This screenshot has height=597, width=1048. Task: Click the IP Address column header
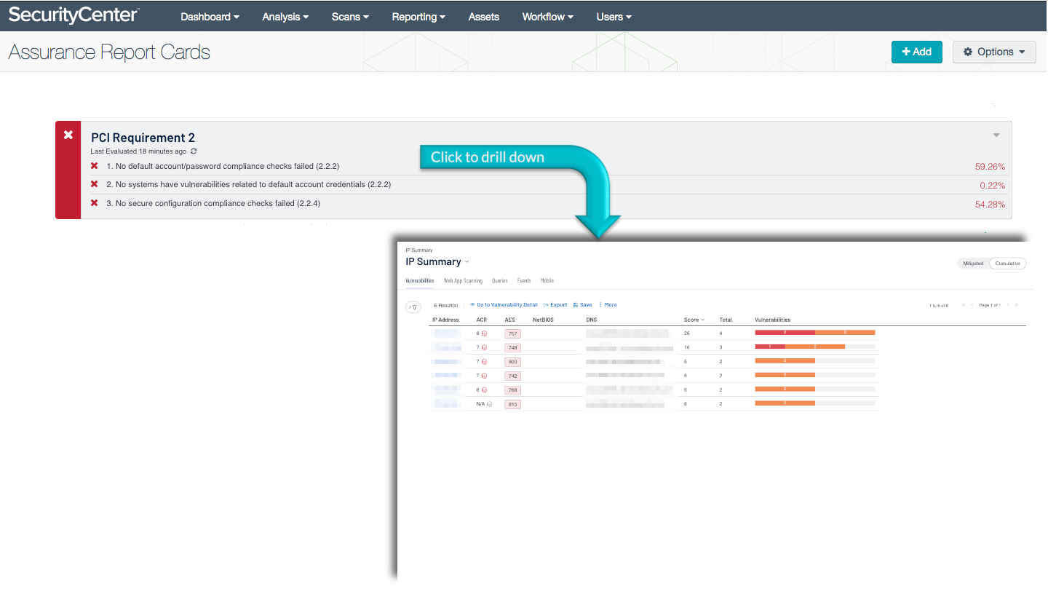(x=445, y=320)
